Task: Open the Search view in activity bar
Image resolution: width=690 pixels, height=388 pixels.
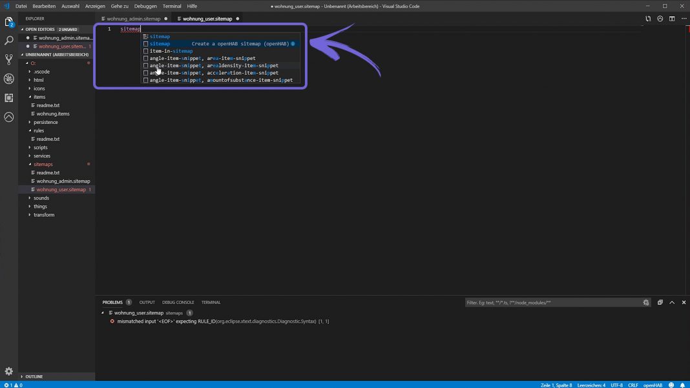Action: pyautogui.click(x=8, y=40)
